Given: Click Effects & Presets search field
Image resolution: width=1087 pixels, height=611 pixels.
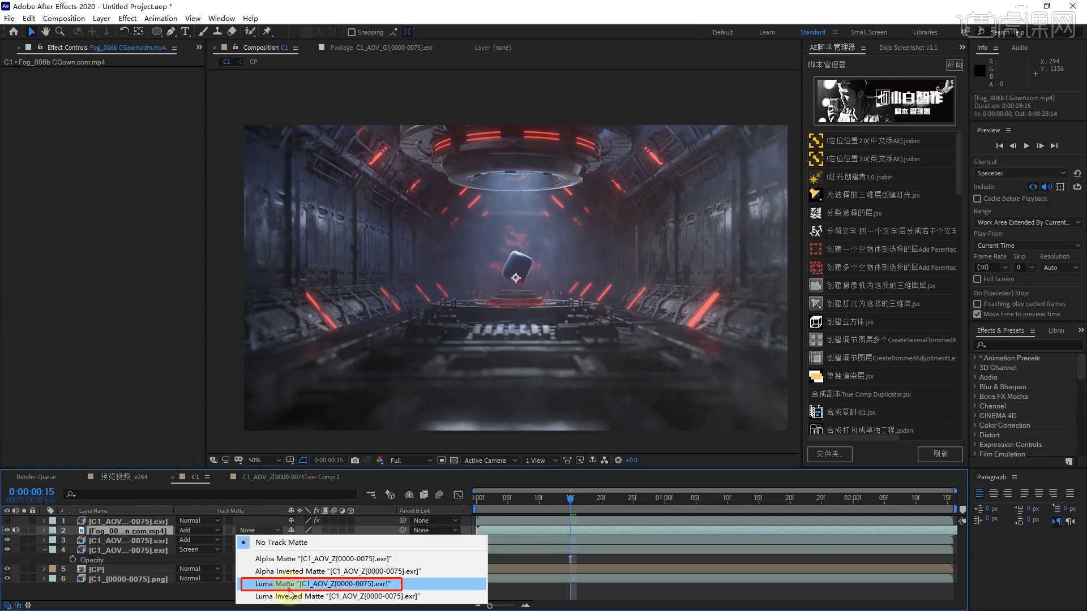Looking at the screenshot, I should pos(1028,345).
